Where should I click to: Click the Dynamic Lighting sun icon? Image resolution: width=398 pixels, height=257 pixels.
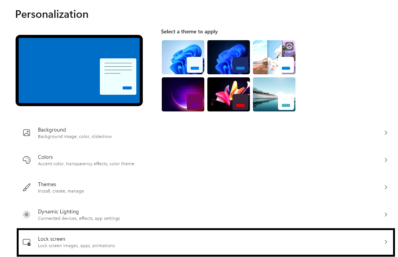pyautogui.click(x=27, y=215)
